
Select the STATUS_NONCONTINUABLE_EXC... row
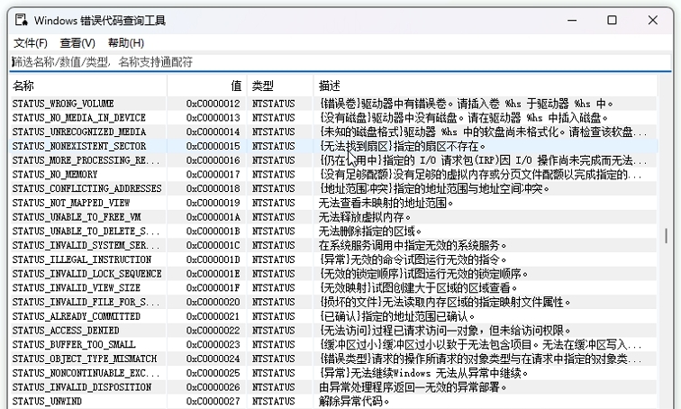tap(333, 373)
